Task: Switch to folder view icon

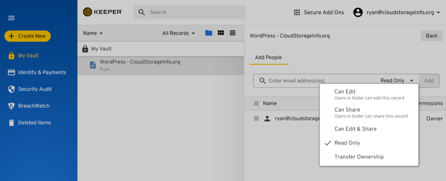Action: [x=209, y=33]
